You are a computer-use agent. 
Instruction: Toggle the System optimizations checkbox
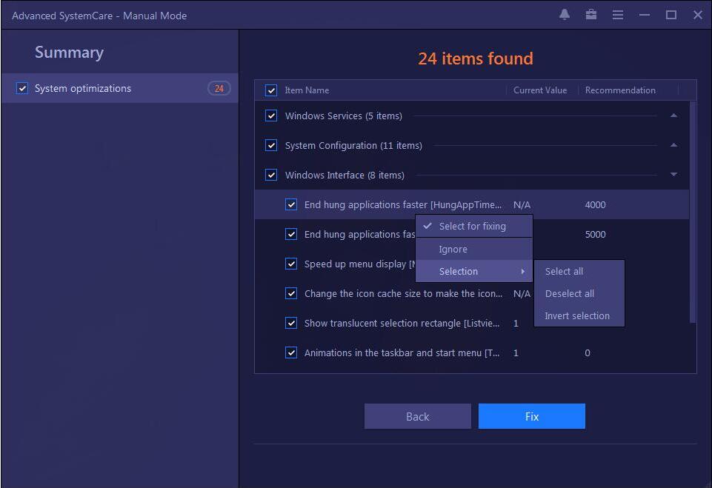click(21, 88)
